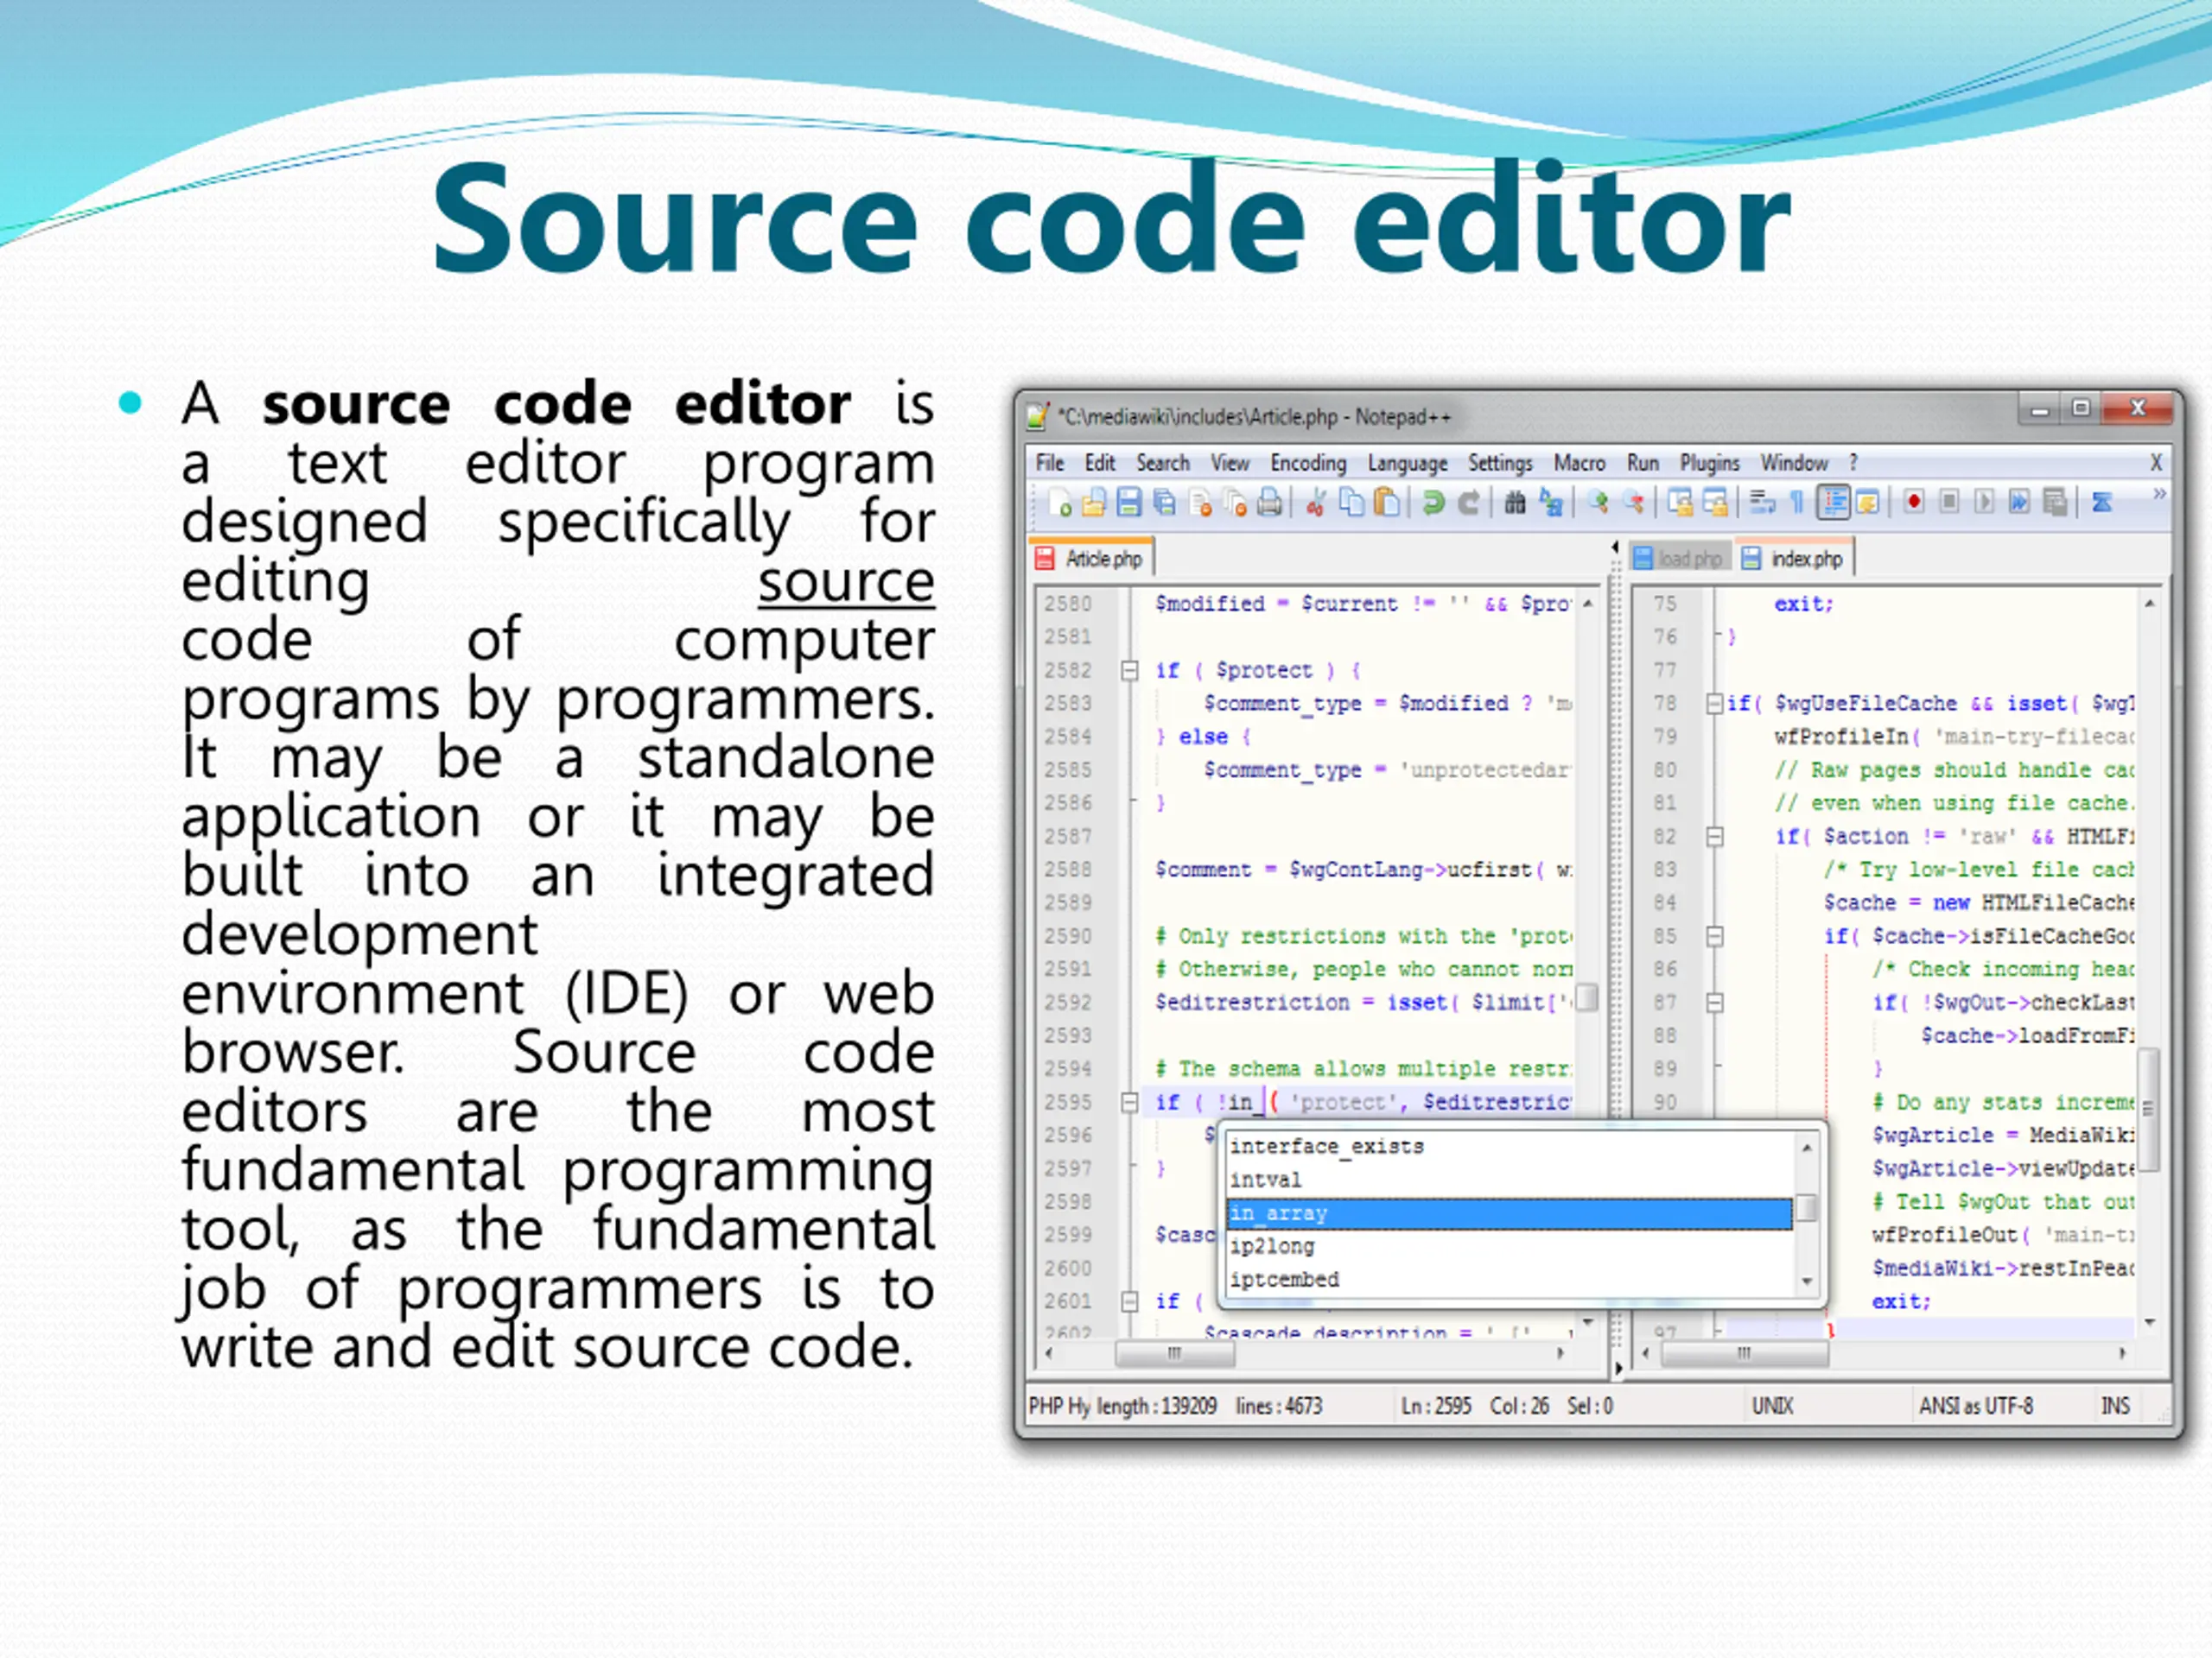
Task: Click the Copy toolbar icon
Action: [1351, 502]
